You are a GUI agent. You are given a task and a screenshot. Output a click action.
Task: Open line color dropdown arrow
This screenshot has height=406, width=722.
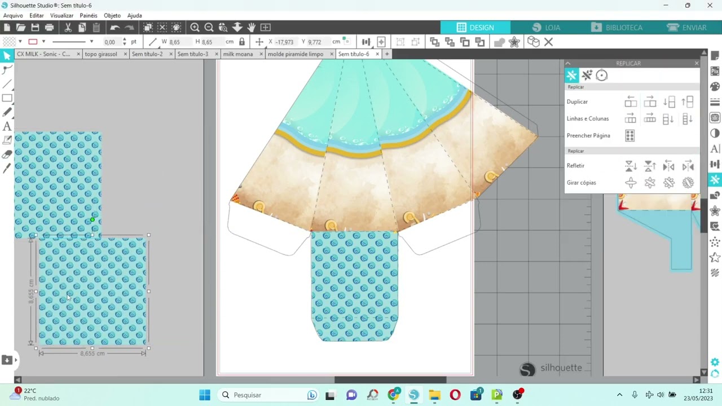[43, 42]
